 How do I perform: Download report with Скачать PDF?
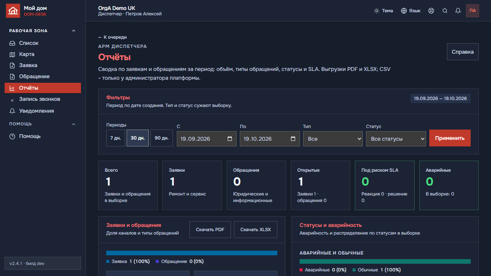point(210,230)
